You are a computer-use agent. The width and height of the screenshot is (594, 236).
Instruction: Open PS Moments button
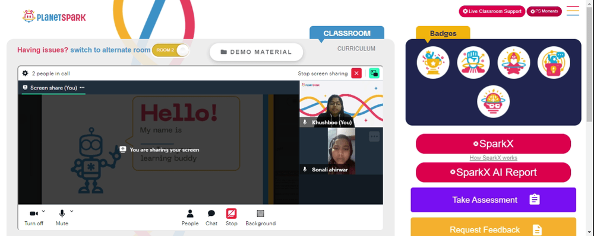[x=544, y=11]
